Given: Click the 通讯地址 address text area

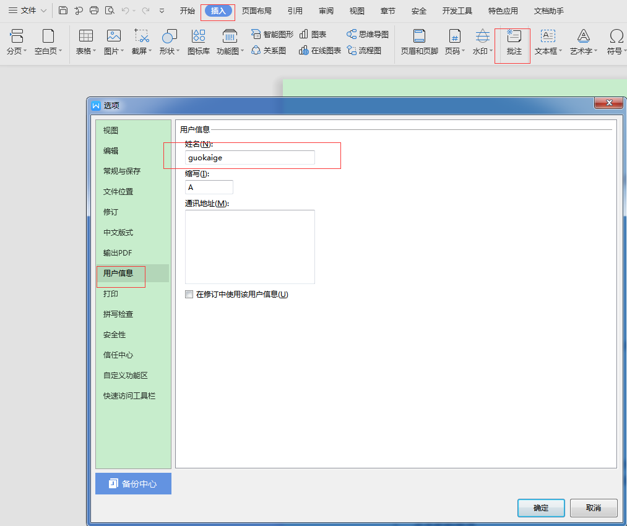Looking at the screenshot, I should click(250, 247).
